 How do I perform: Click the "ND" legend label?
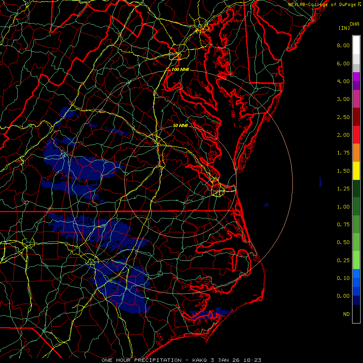(x=346, y=314)
